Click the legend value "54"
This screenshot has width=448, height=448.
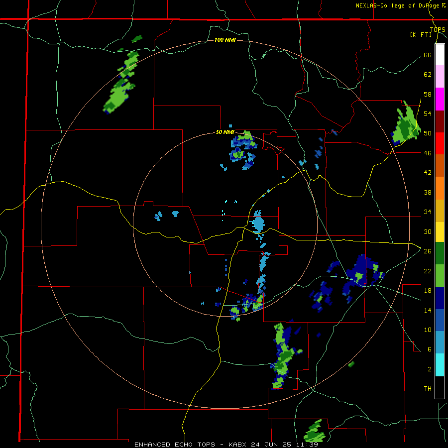click(428, 113)
